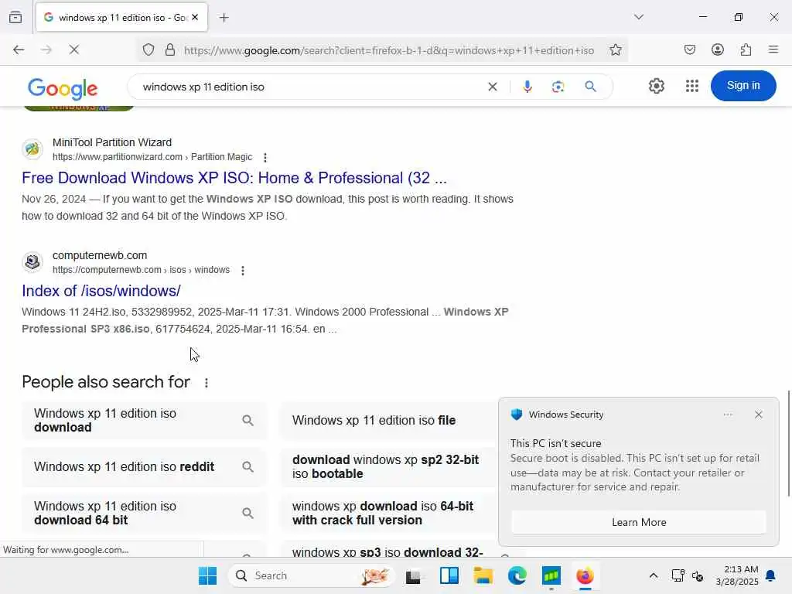Open the Extensions puzzle icon
Viewport: 792px width, 594px height.
point(746,50)
